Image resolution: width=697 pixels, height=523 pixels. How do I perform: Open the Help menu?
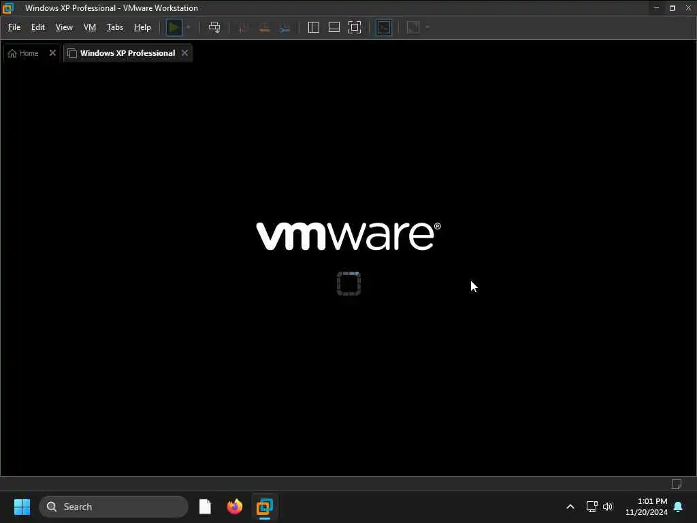click(142, 27)
